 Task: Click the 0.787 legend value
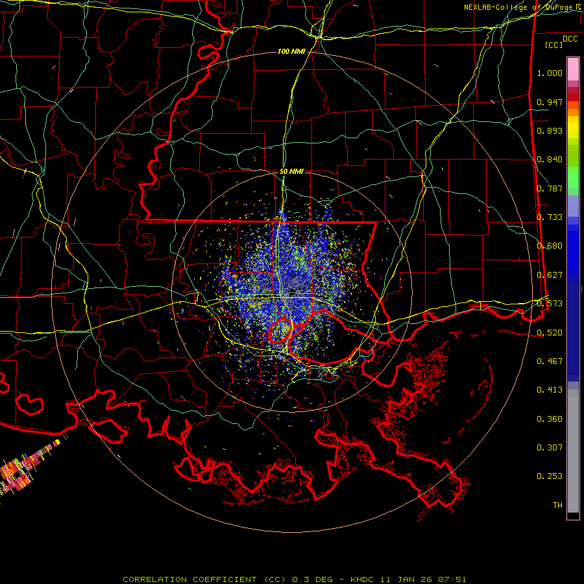(550, 188)
